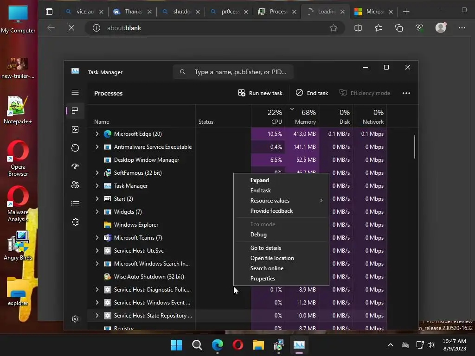Expand Microsoft Windows Search Indexer row
The width and height of the screenshot is (475, 356).
click(97, 263)
